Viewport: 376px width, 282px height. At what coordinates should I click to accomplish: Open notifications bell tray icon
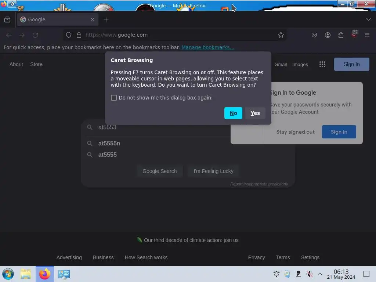pyautogui.click(x=276, y=274)
